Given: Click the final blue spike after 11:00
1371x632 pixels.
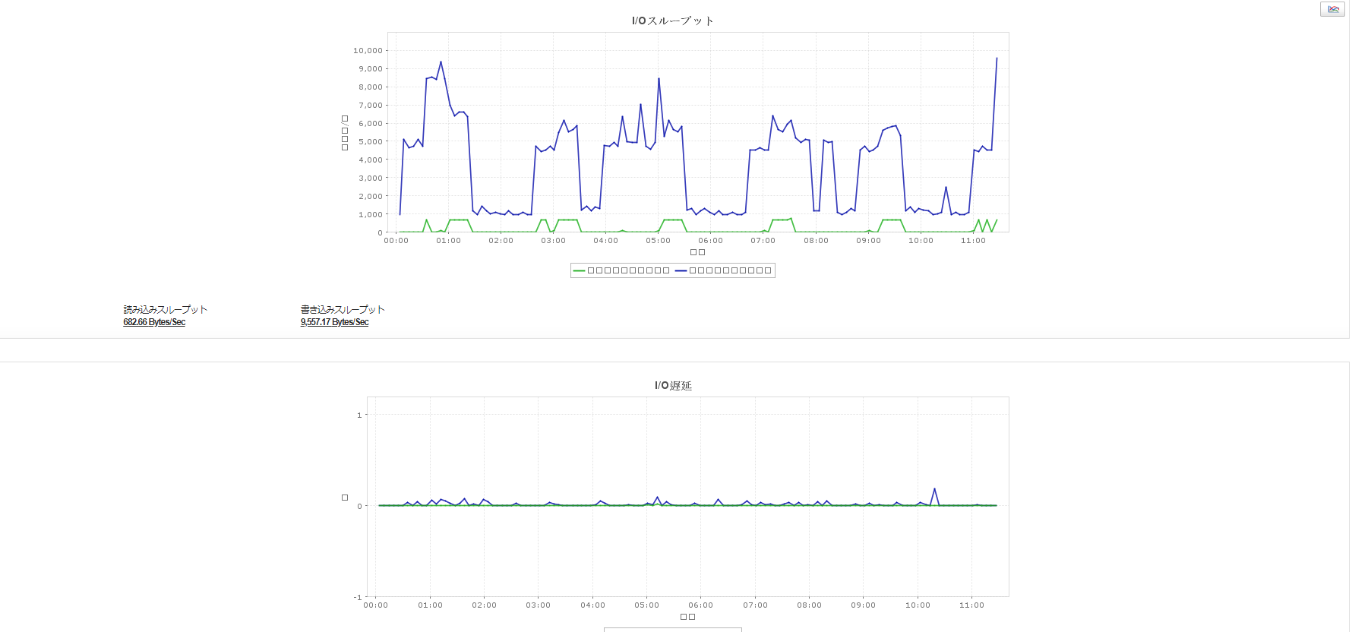Looking at the screenshot, I should pyautogui.click(x=997, y=58).
